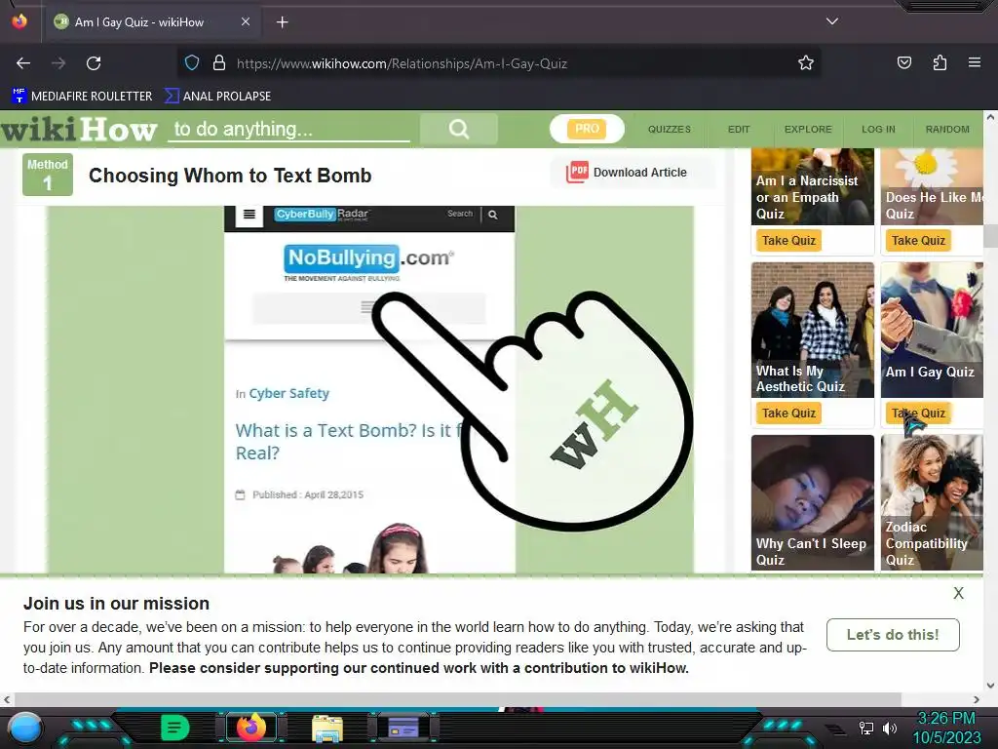Image resolution: width=998 pixels, height=749 pixels.
Task: Select the Am I Gay Quiz - wikiHow tab
Action: (151, 22)
